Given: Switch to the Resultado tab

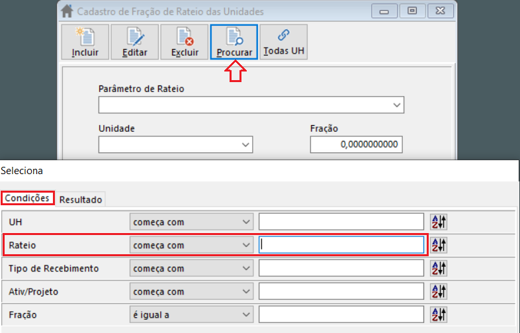Looking at the screenshot, I should tap(81, 199).
